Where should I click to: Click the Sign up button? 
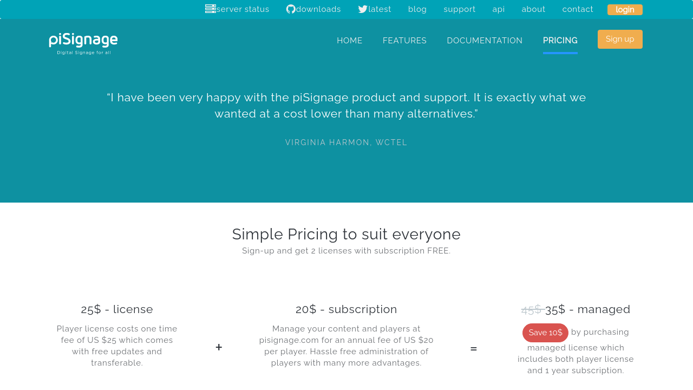[620, 39]
